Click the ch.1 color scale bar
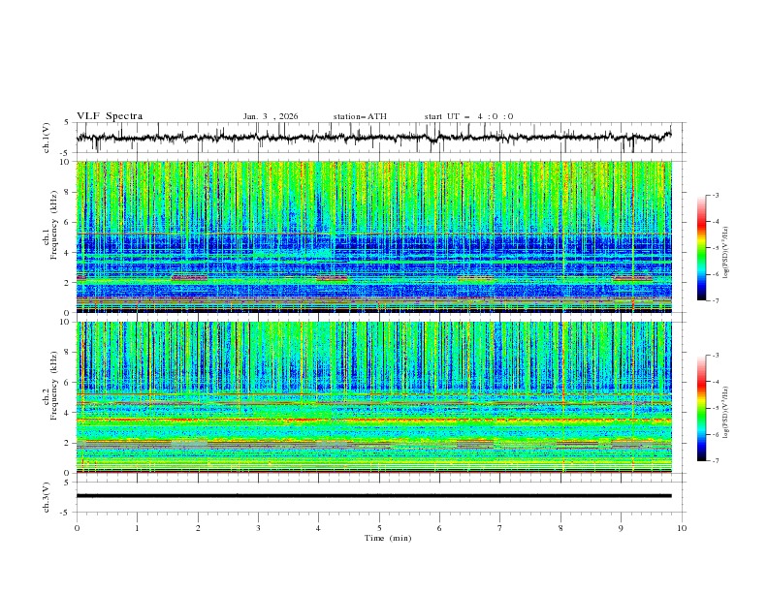This screenshot has height=593, width=768. tap(701, 248)
